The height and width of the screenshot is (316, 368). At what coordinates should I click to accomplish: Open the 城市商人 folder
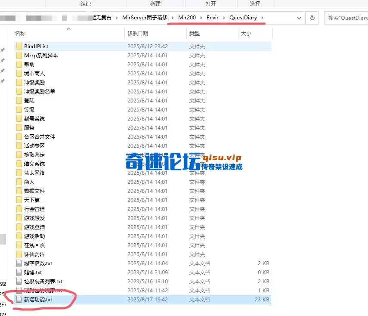coord(34,73)
